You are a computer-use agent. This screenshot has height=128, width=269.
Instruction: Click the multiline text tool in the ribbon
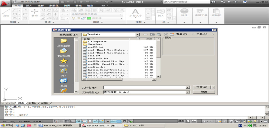pyautogui.click(x=135, y=12)
